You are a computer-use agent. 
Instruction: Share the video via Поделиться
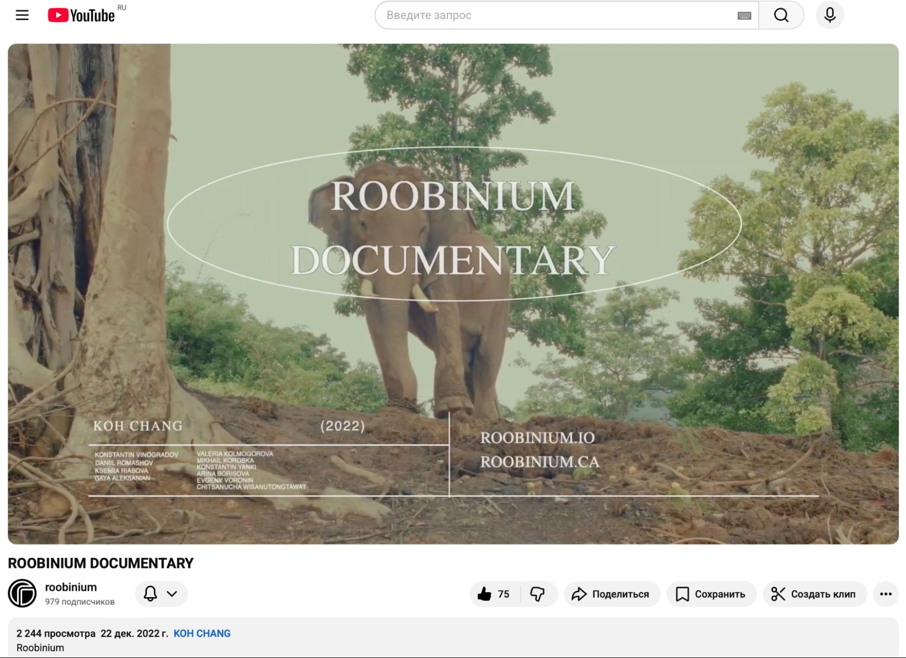pos(611,594)
